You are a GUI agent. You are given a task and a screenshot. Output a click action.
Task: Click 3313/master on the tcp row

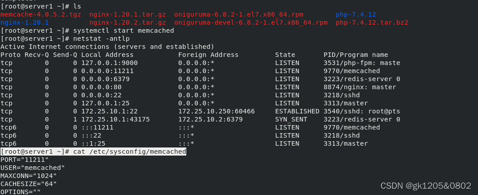[346, 103]
